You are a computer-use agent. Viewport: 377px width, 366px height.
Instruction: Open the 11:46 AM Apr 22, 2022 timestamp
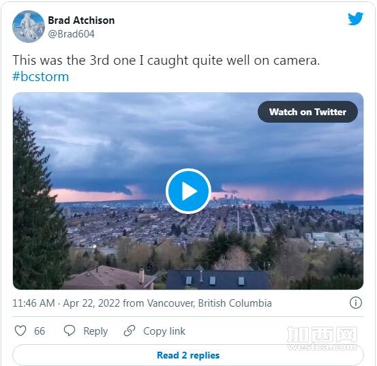point(66,303)
